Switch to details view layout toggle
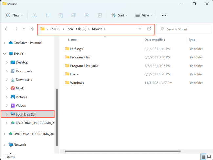 pyautogui.click(x=203, y=157)
